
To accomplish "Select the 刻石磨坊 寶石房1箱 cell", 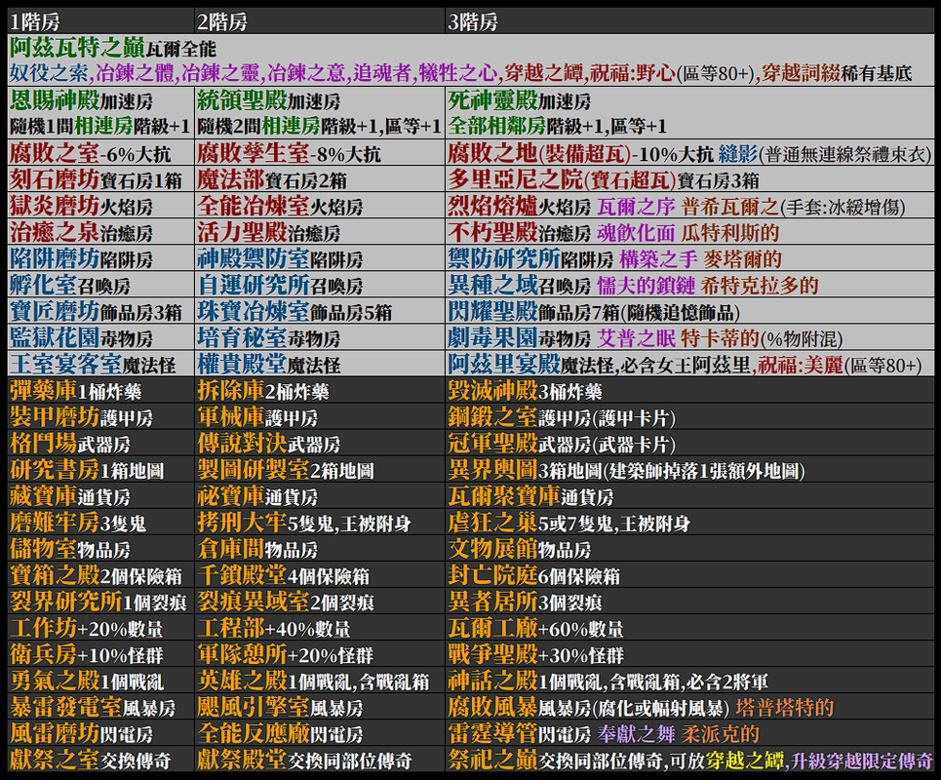I will [x=100, y=179].
